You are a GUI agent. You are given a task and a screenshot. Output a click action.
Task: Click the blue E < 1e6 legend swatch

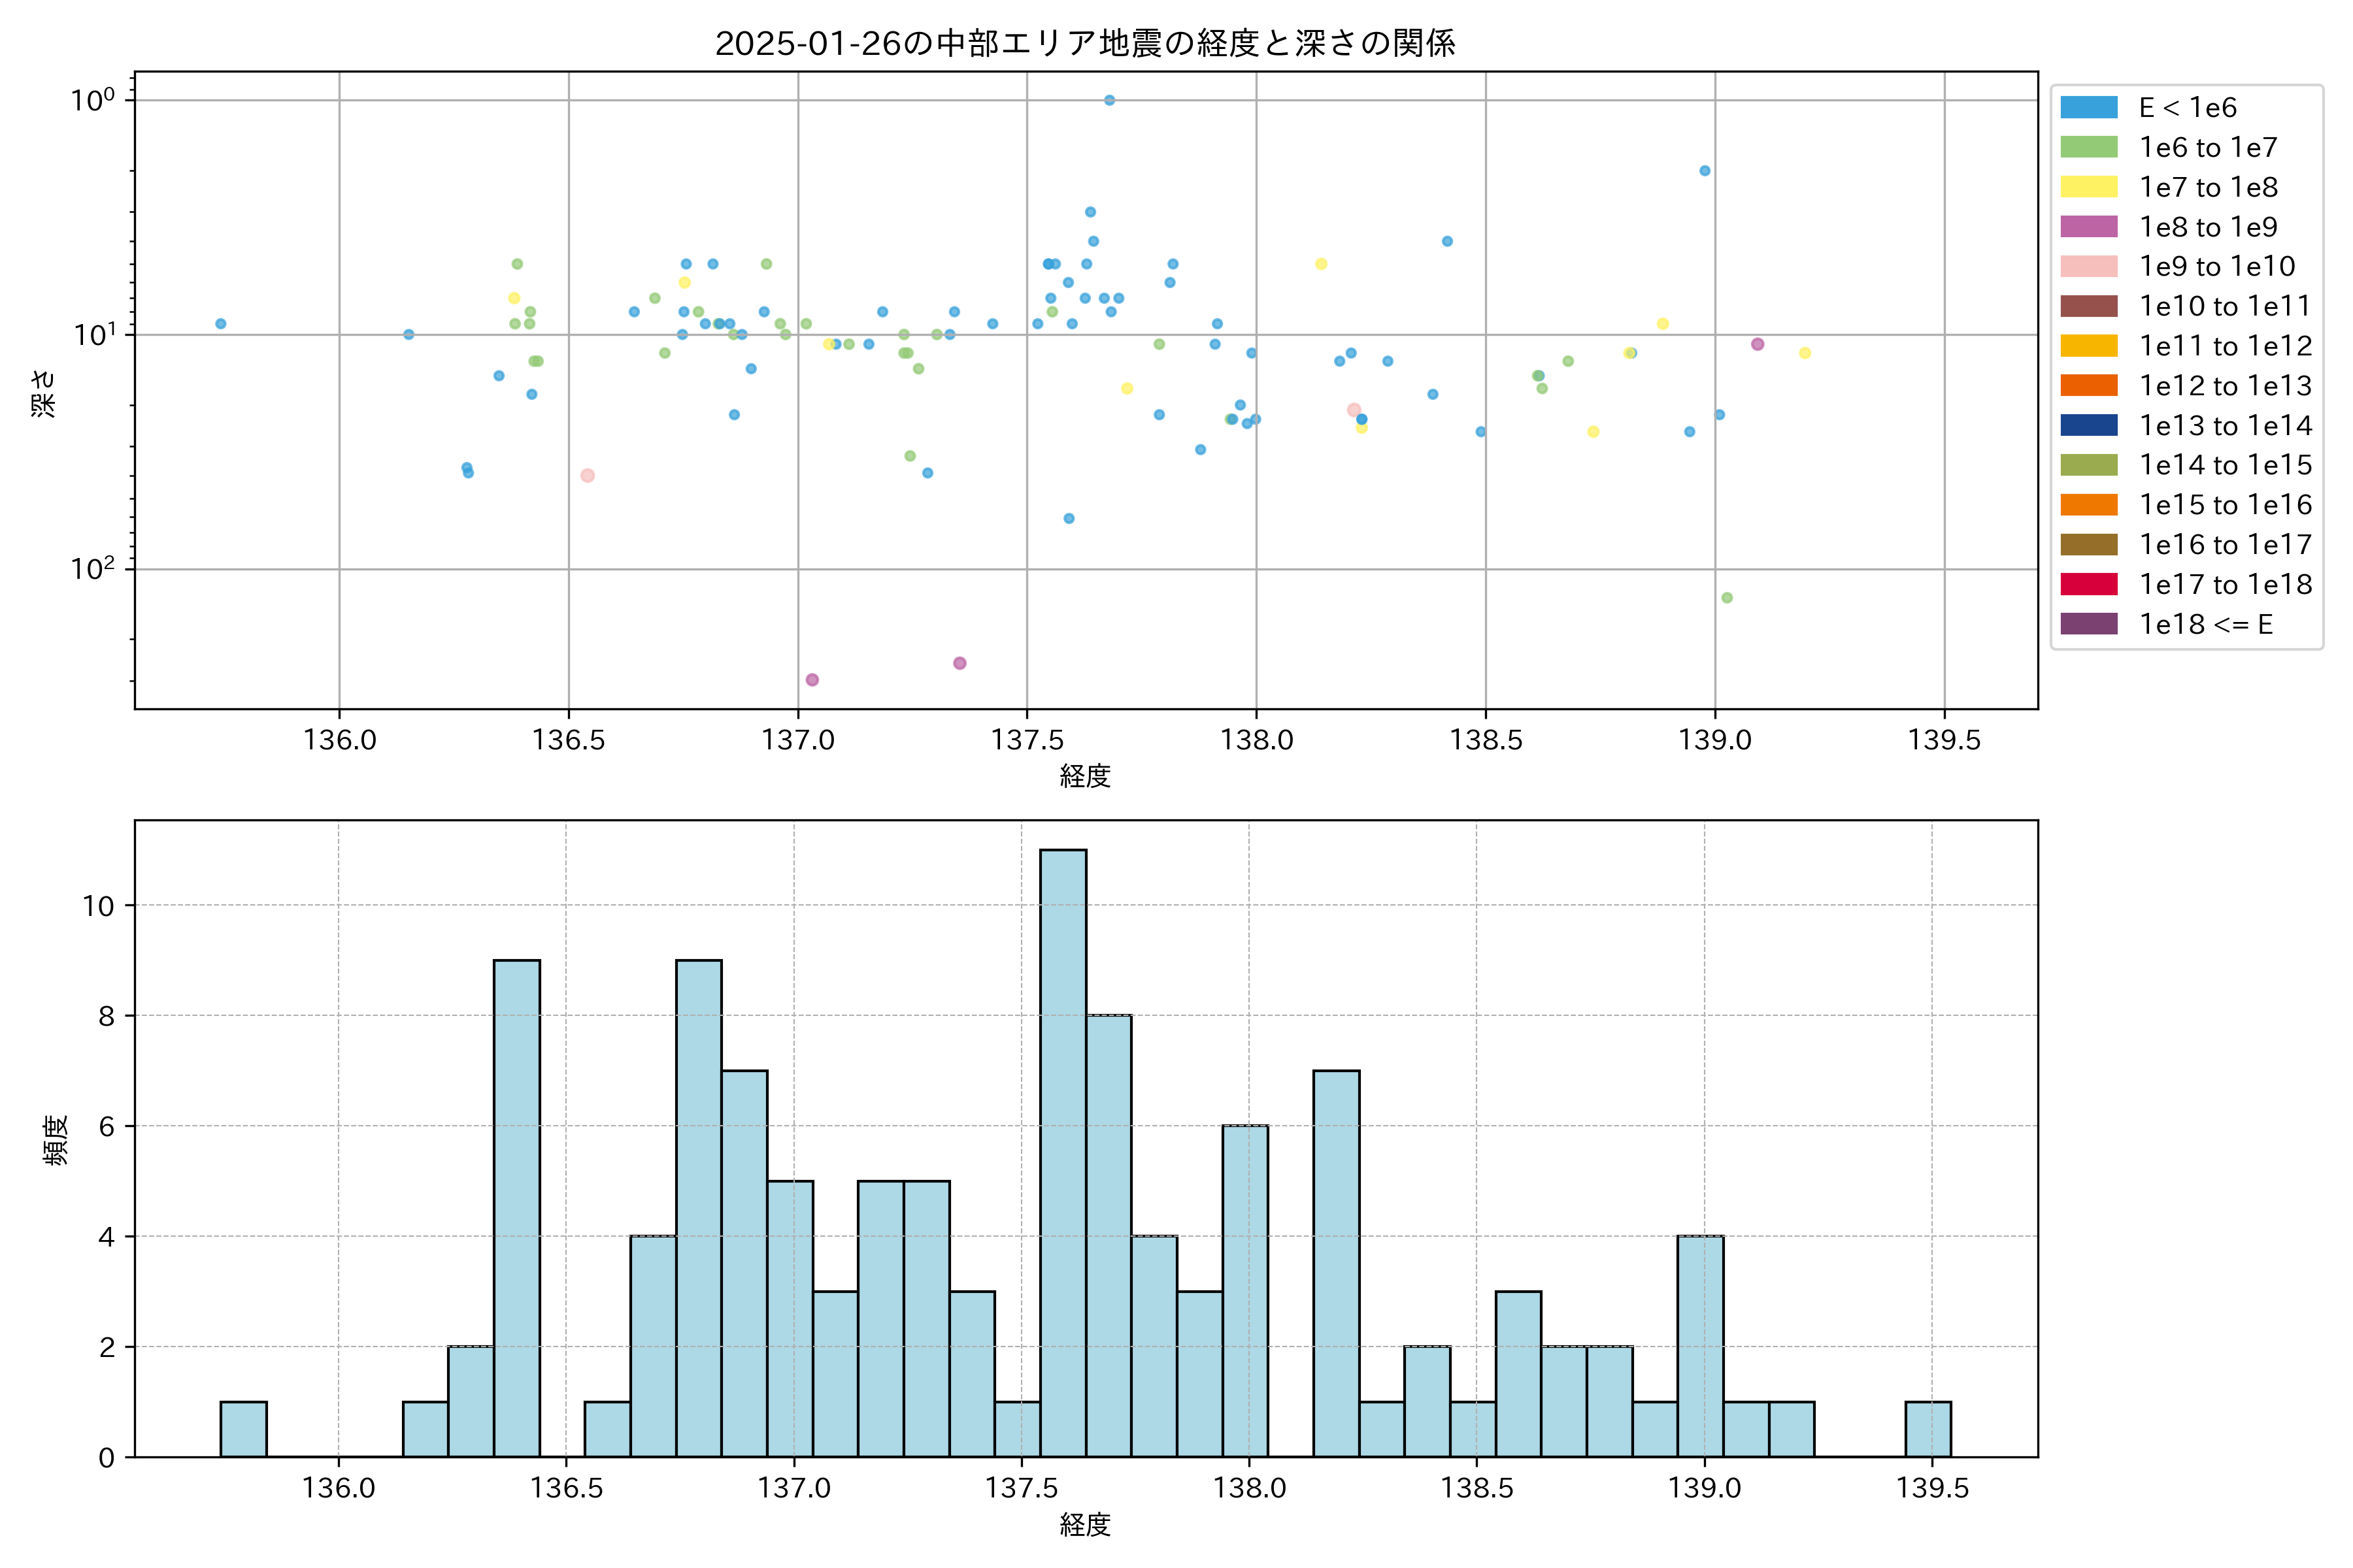(x=2088, y=108)
